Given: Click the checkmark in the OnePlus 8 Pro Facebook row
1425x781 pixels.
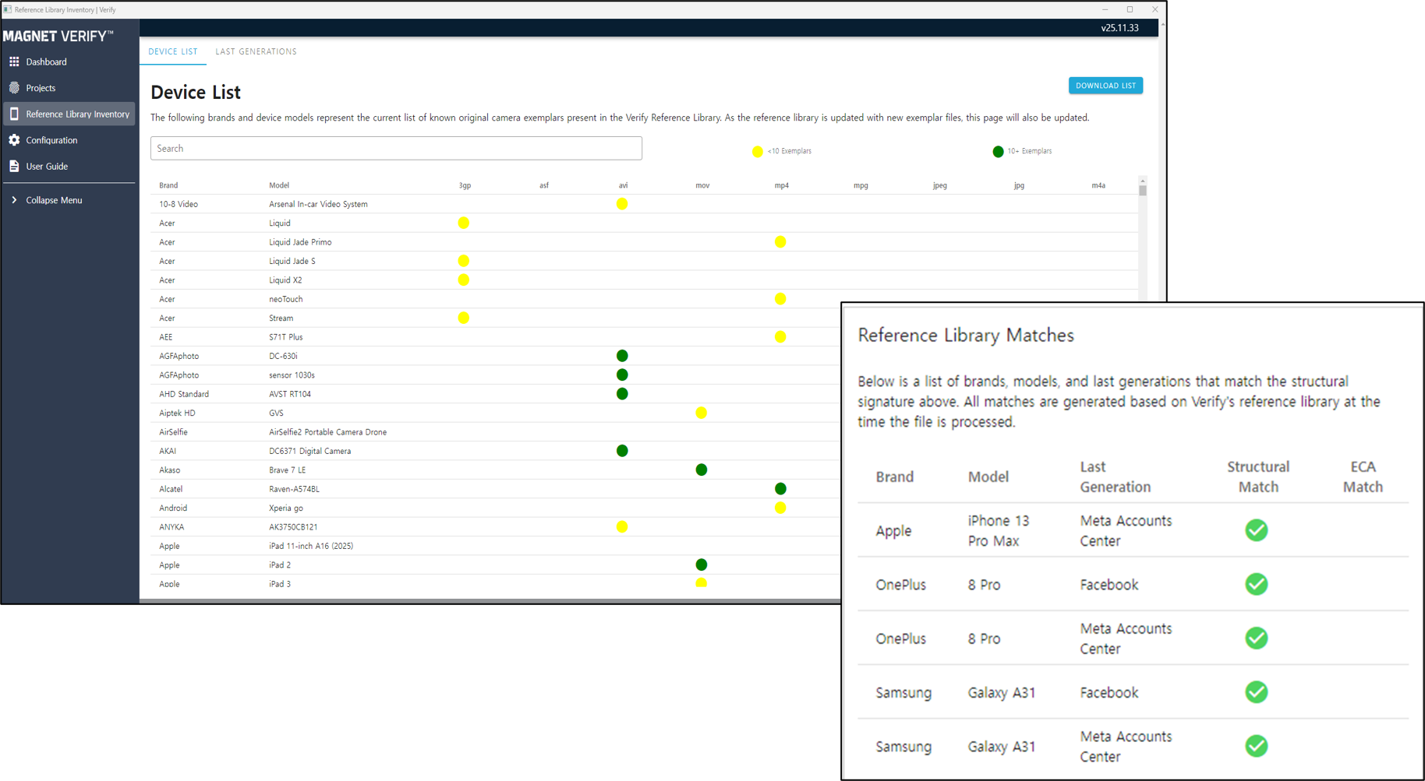Looking at the screenshot, I should point(1257,584).
